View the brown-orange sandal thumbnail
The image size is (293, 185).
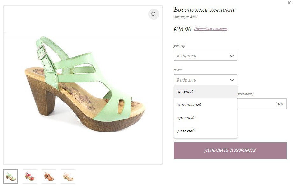49,176
